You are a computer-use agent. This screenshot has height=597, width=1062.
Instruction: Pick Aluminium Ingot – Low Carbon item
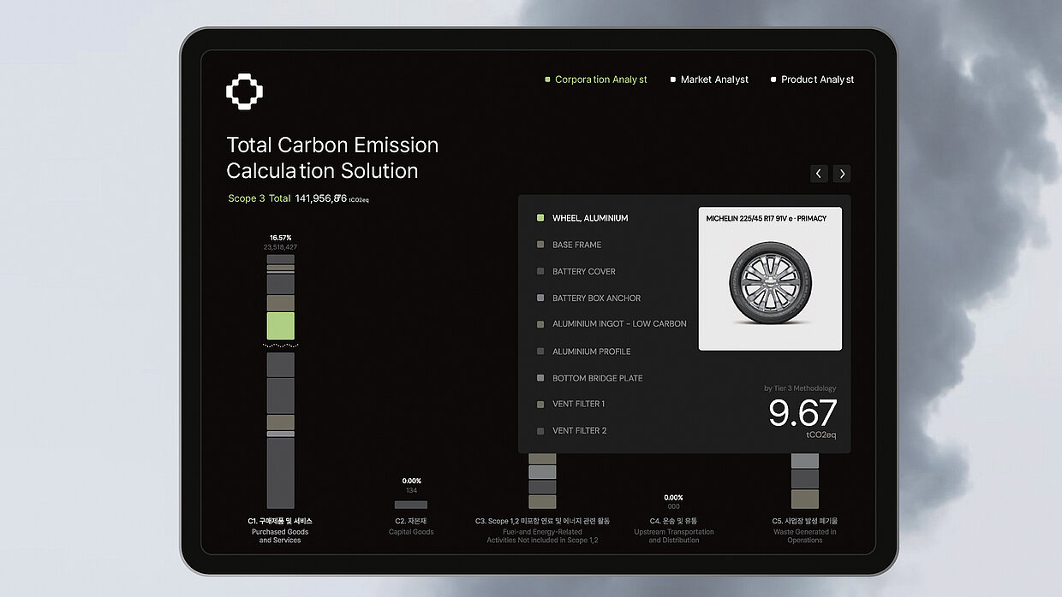coord(618,324)
